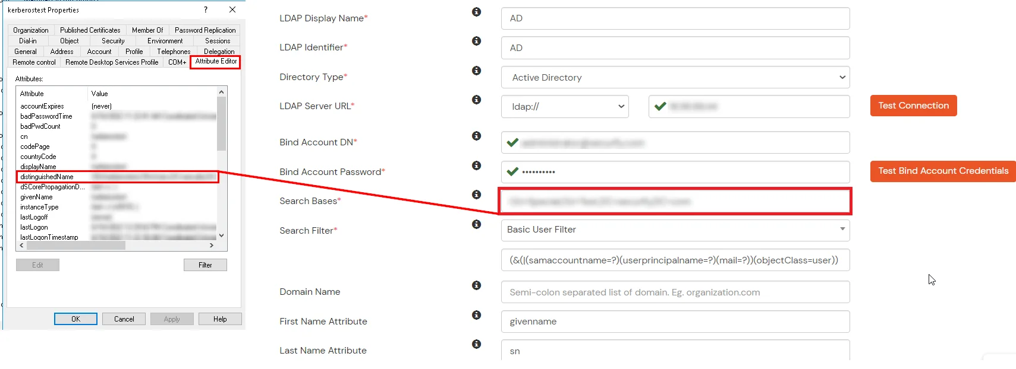Click Help button in Properties dialog

click(x=220, y=319)
